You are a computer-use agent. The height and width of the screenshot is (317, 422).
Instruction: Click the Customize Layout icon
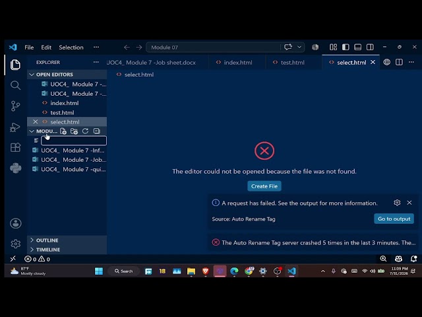pos(333,47)
